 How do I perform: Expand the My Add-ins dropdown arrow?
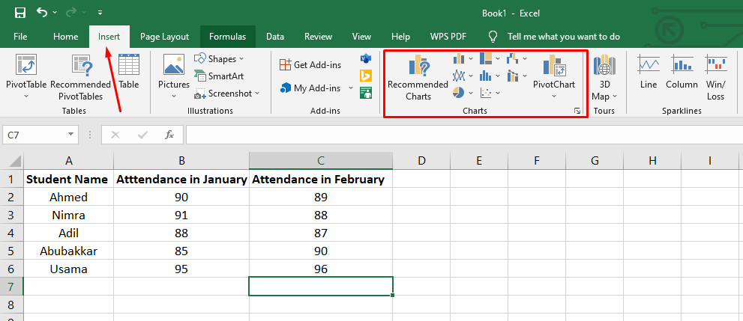coord(351,88)
